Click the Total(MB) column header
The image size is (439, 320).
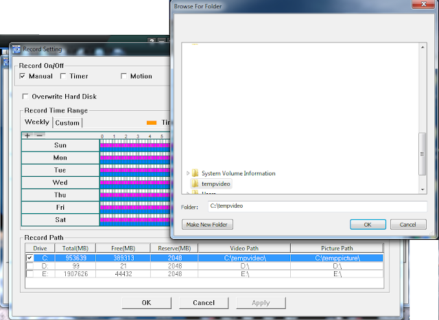pos(75,248)
